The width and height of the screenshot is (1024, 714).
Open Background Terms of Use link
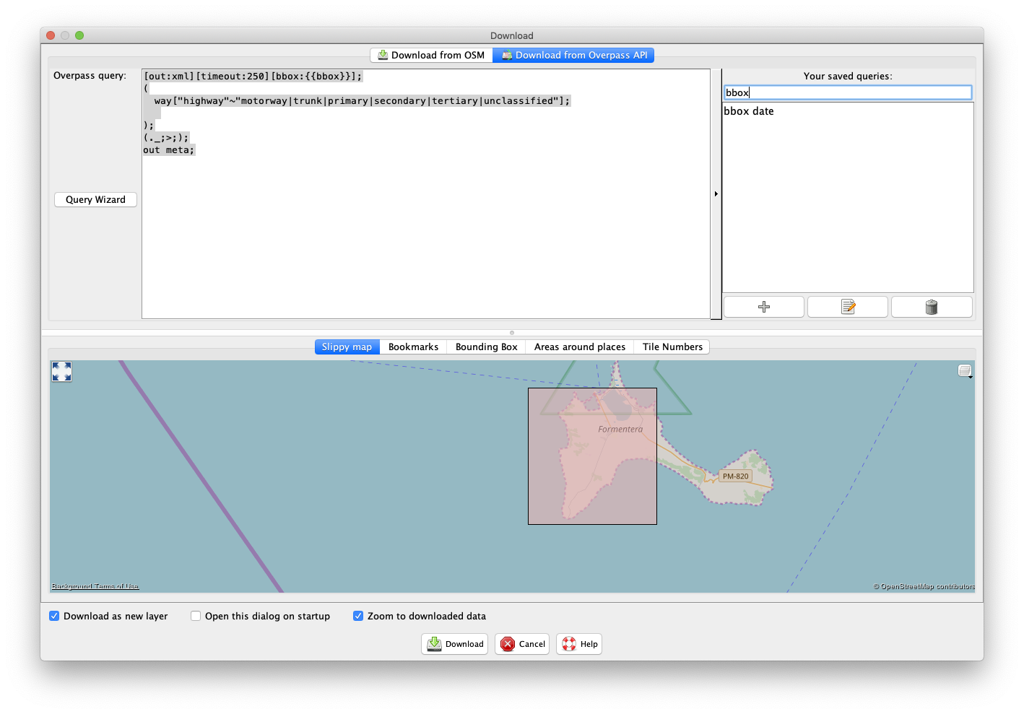[x=95, y=586]
